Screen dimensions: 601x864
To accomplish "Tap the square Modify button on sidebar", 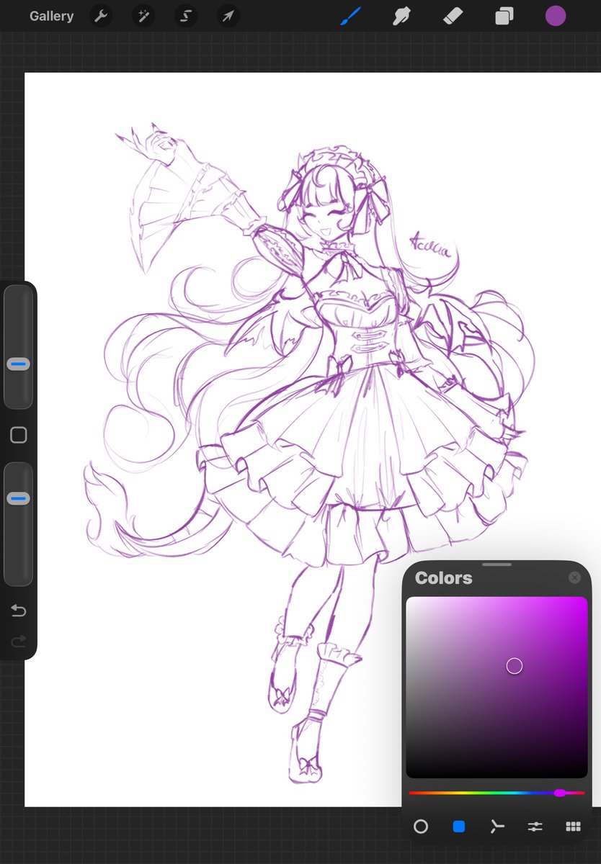I will pos(19,435).
